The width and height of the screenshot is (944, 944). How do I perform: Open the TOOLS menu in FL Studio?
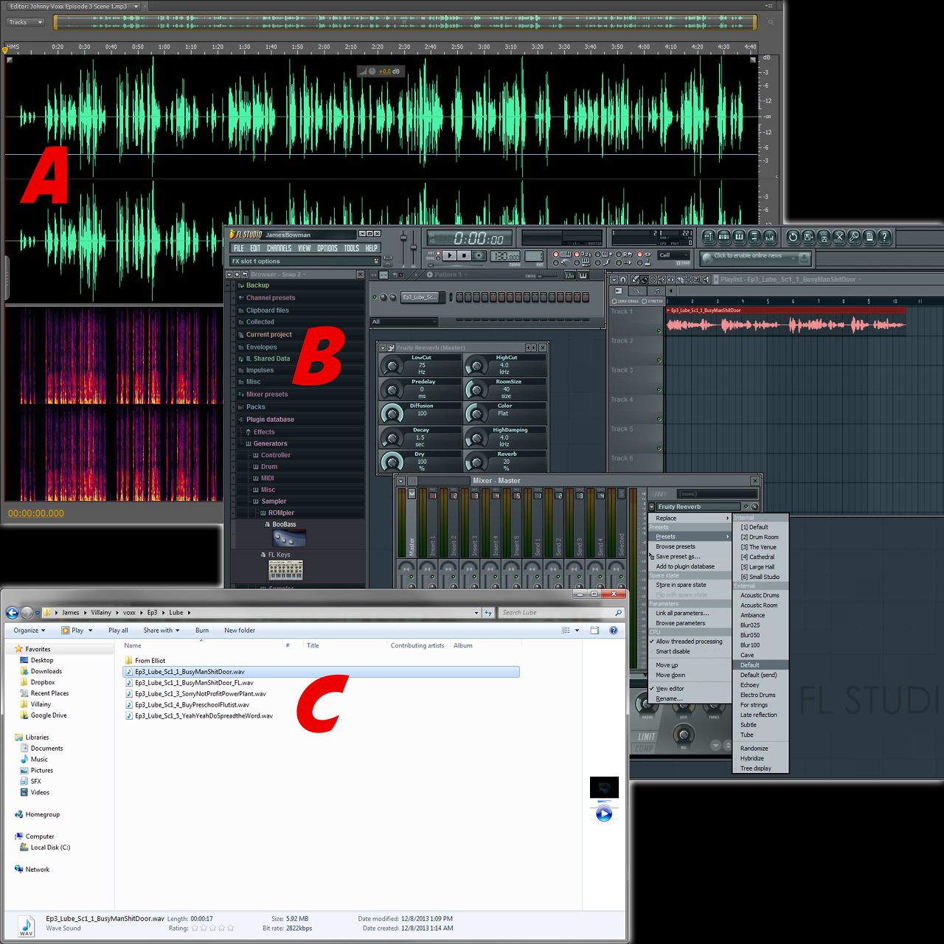pyautogui.click(x=352, y=249)
